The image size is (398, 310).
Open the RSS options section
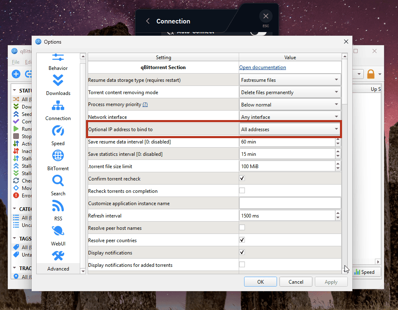(58, 211)
